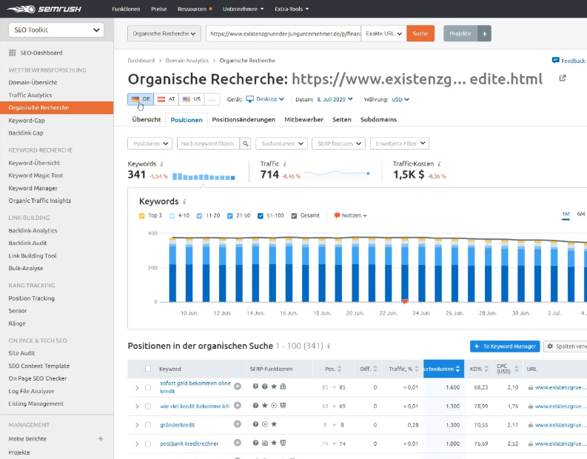This screenshot has height=459, width=587.
Task: Click settings gear on Spalten button
Action: click(550, 346)
